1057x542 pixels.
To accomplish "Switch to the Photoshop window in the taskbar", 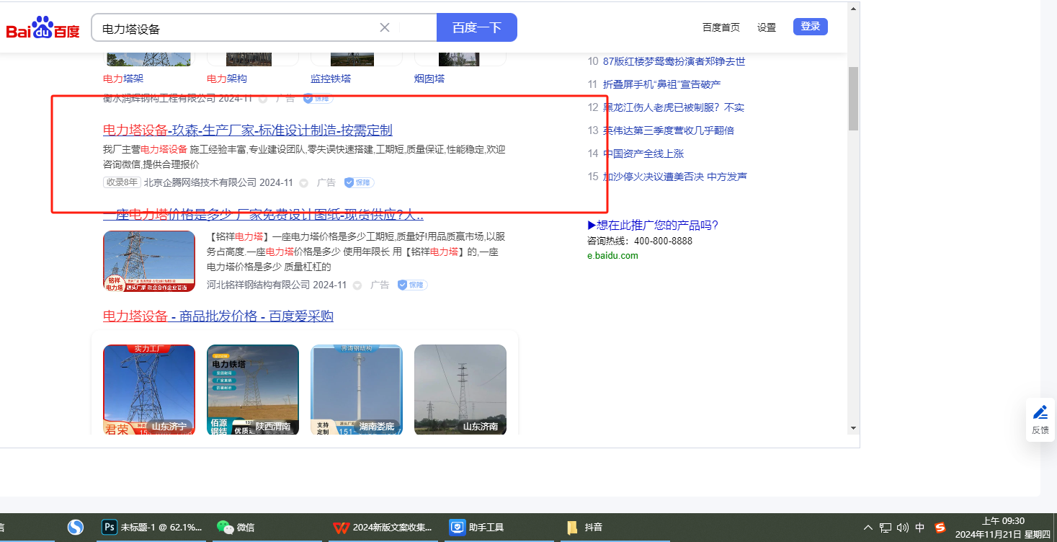I will pyautogui.click(x=153, y=528).
